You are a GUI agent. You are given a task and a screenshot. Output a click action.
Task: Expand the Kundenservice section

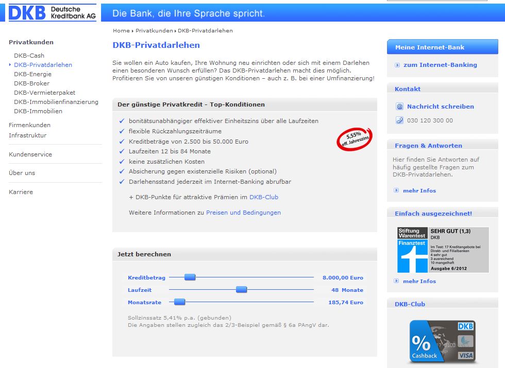click(x=30, y=154)
